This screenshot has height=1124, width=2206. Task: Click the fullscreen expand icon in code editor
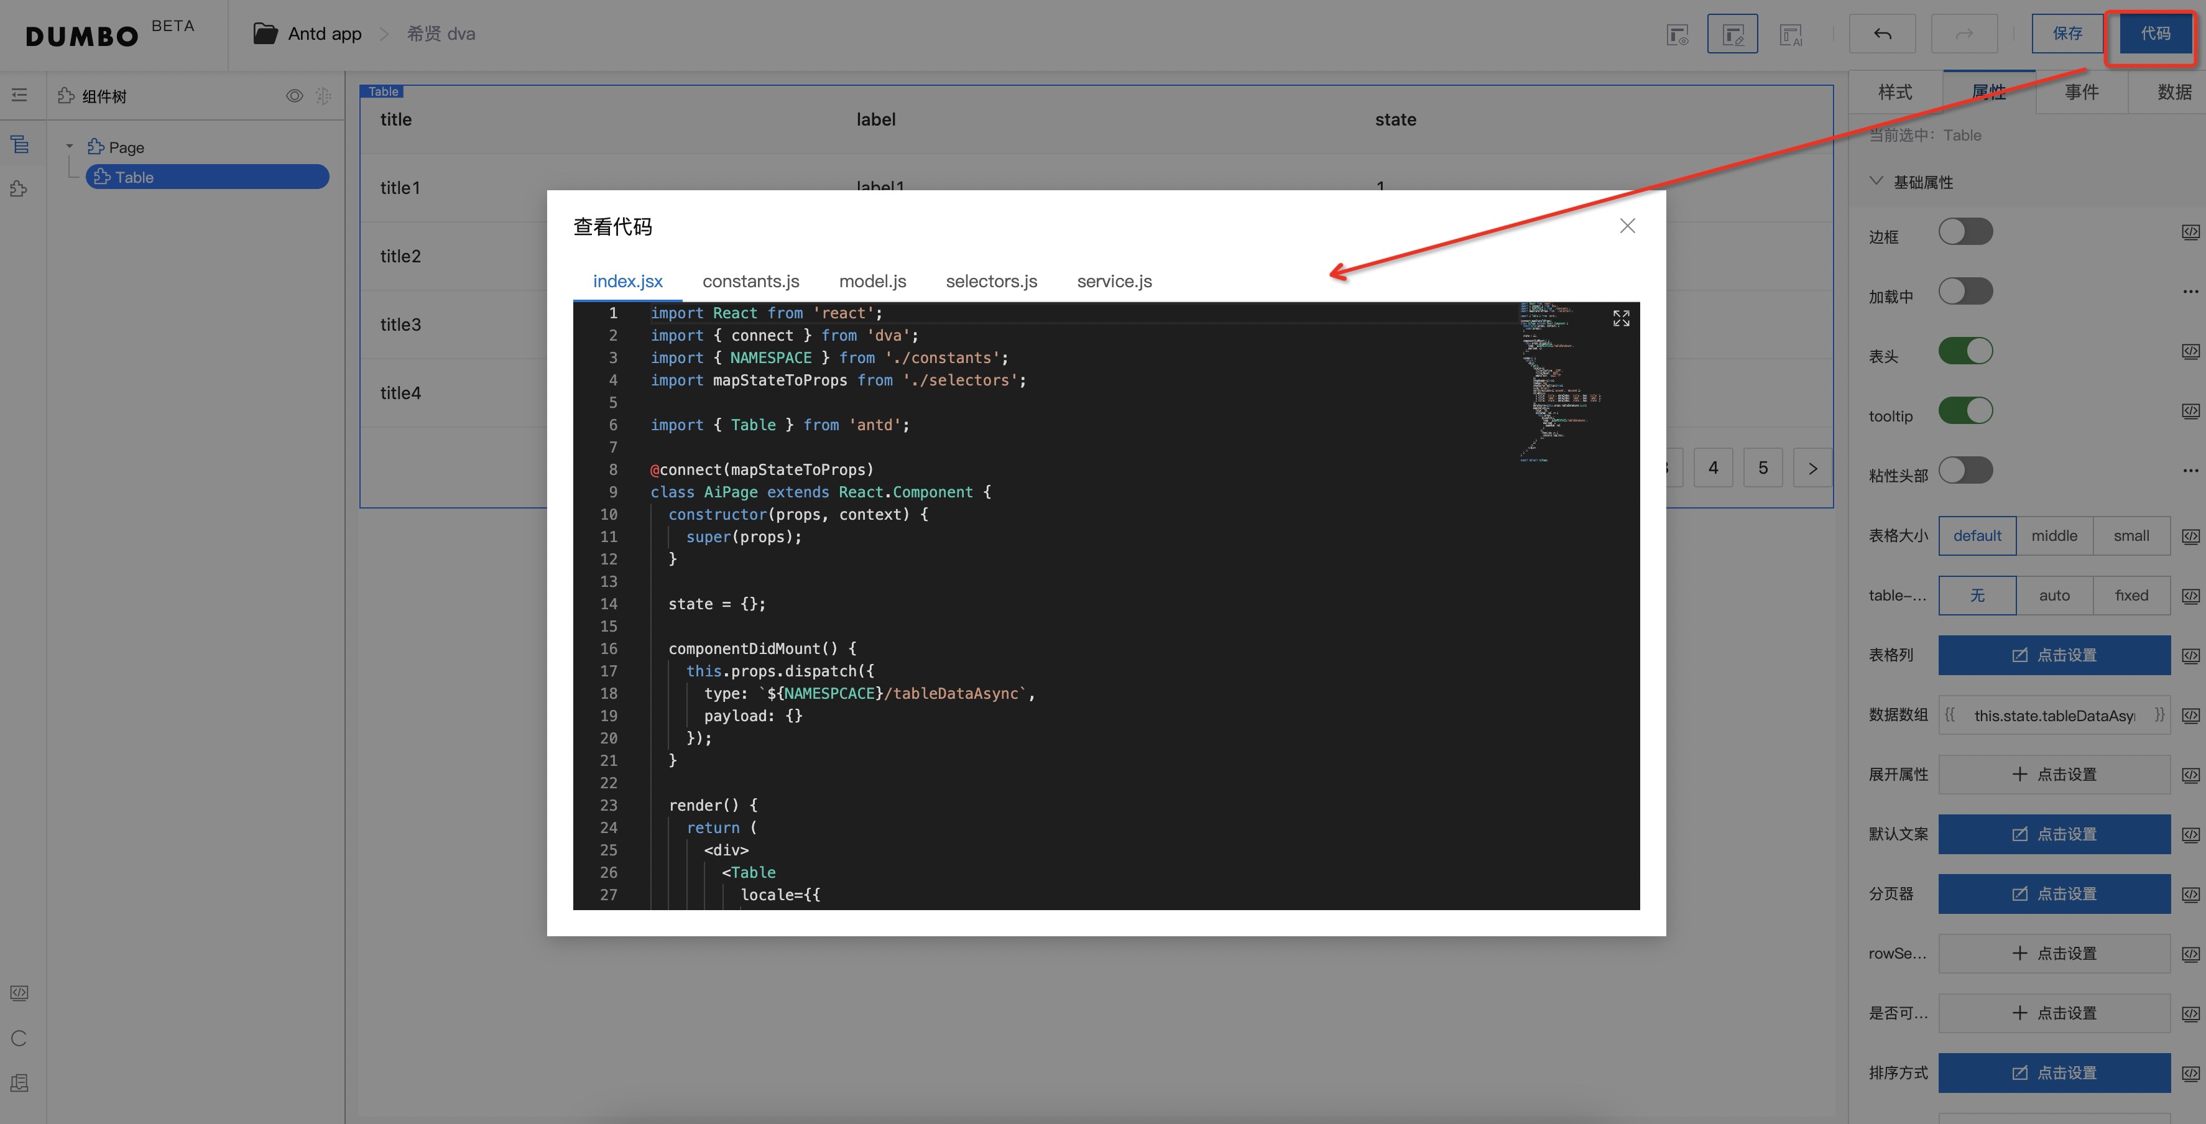[x=1620, y=318]
